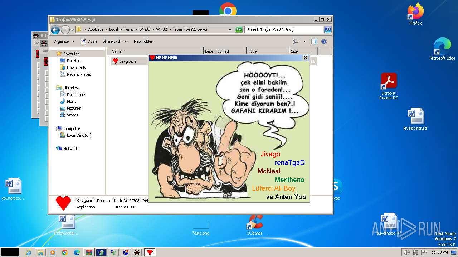Navigate to Temp breadcrumb
Image resolution: width=458 pixels, height=257 pixels.
[128, 30]
